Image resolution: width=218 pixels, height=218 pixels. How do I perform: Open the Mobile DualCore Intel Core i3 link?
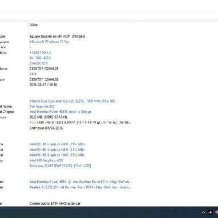(x=72, y=101)
